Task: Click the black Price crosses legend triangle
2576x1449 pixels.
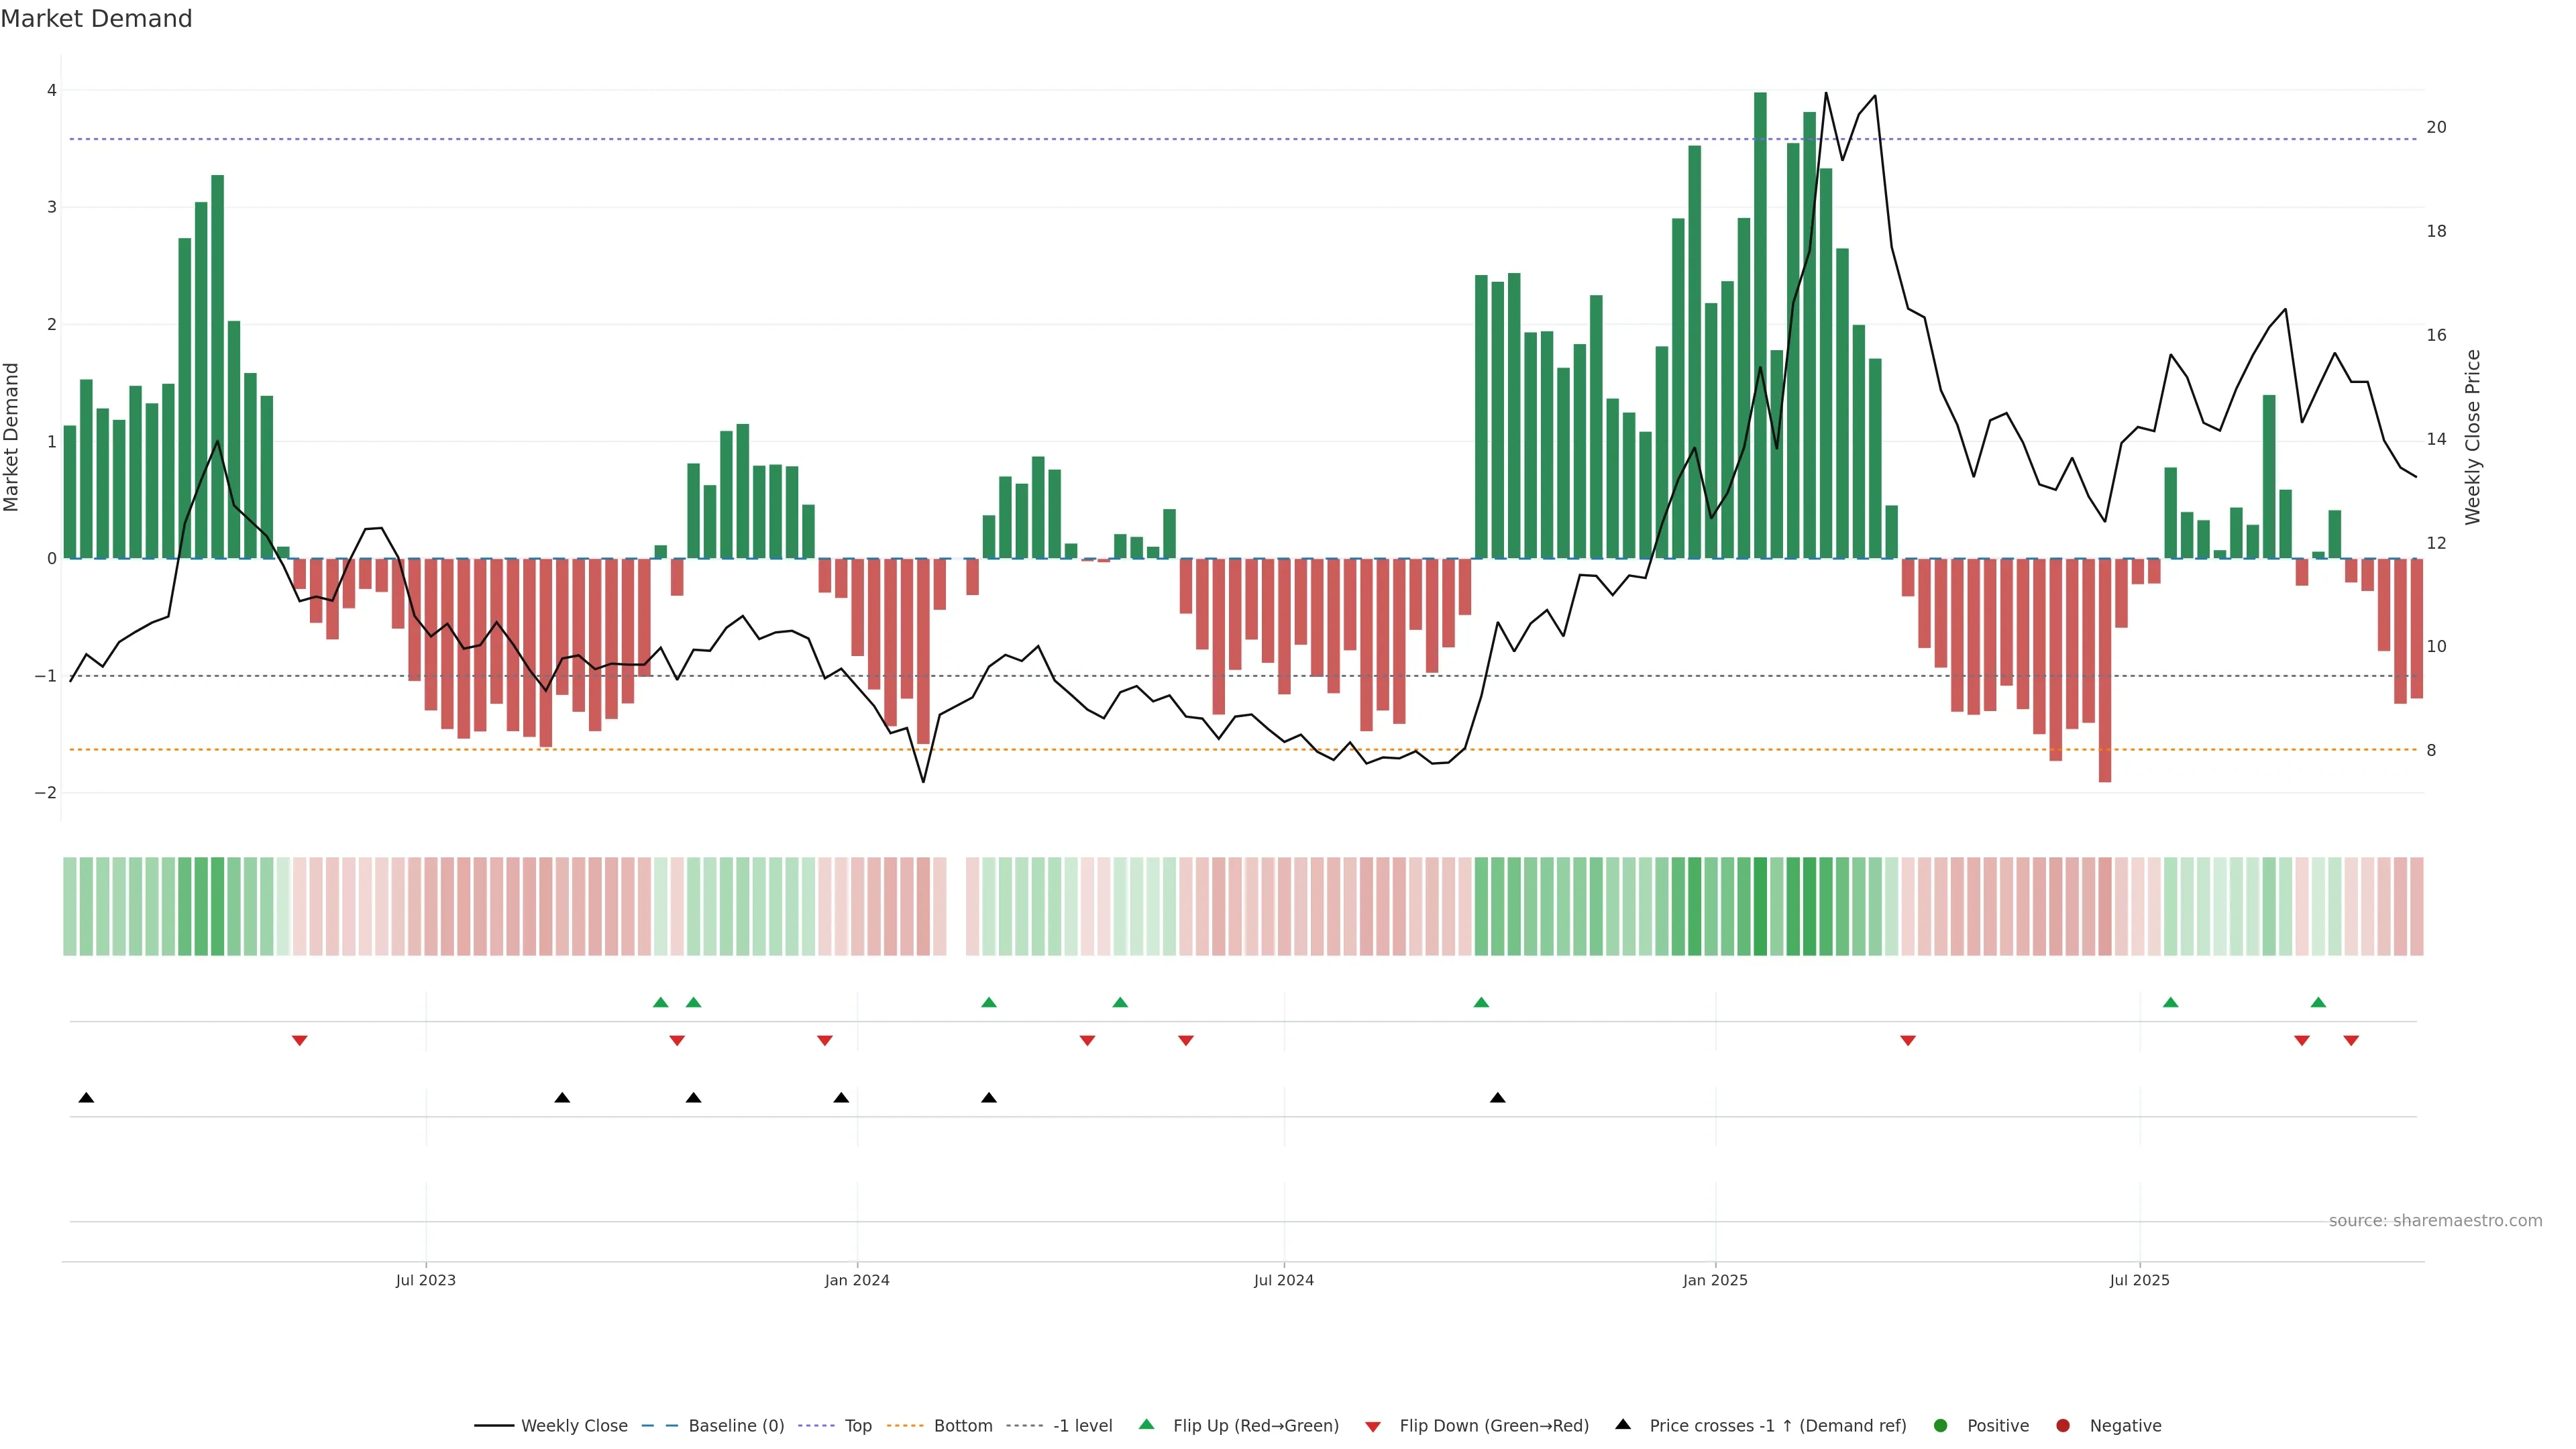Action: (x=1622, y=1424)
